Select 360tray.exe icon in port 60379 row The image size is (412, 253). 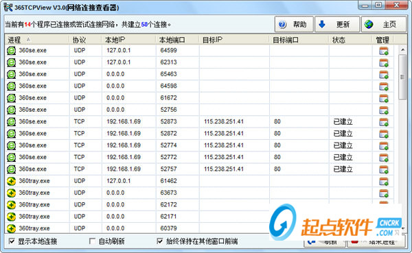point(11,228)
